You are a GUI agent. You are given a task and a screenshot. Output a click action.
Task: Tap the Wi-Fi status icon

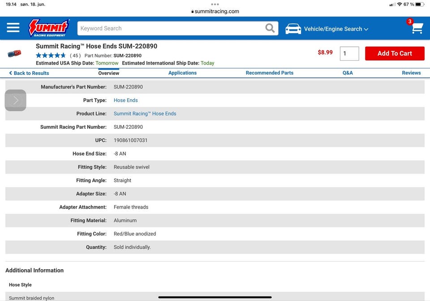coord(400,4)
